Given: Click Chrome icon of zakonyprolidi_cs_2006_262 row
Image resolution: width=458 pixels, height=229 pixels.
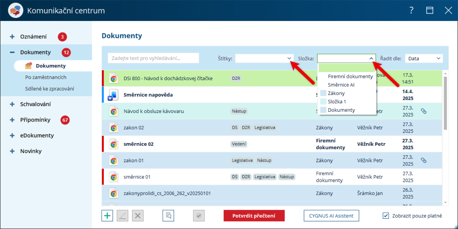Looking at the screenshot, I should tap(114, 194).
